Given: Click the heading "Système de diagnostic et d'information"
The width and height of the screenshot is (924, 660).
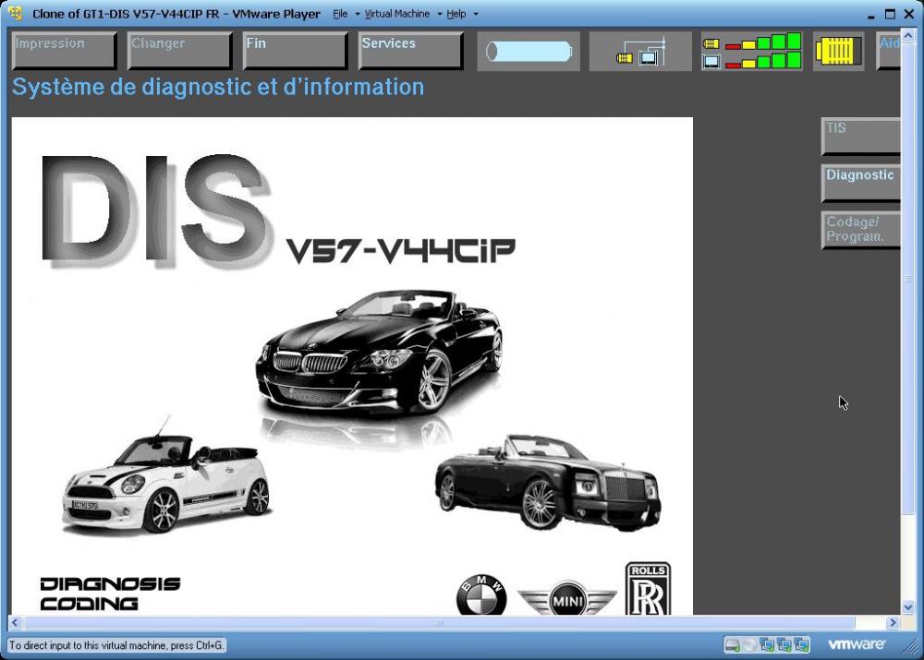Looking at the screenshot, I should [x=218, y=87].
